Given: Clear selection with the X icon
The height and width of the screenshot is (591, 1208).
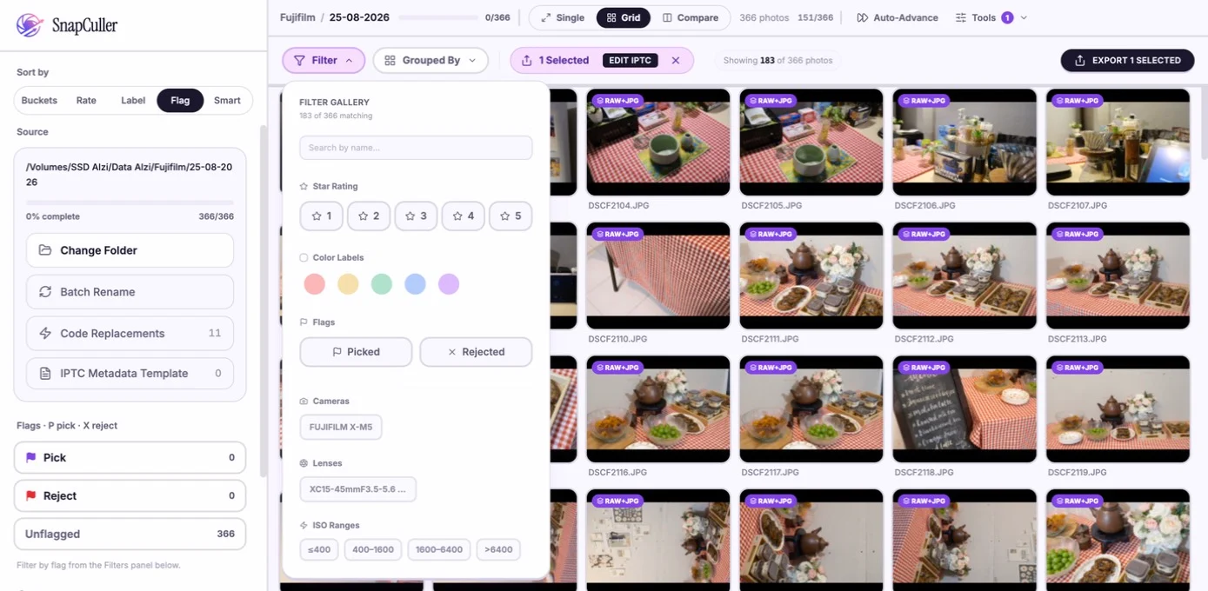Looking at the screenshot, I should click(676, 60).
